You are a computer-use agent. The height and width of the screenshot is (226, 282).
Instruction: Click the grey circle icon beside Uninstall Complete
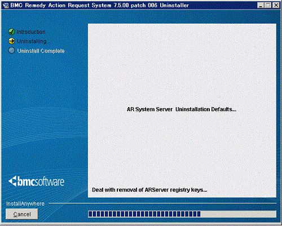pyautogui.click(x=12, y=50)
